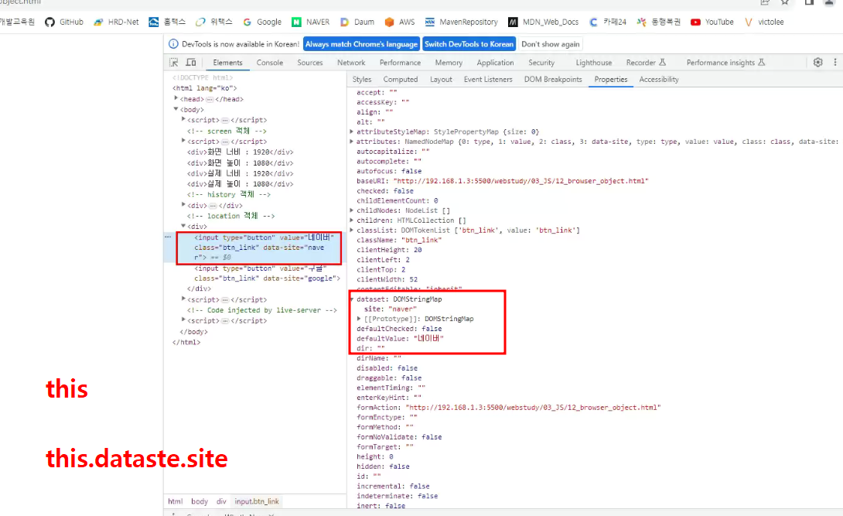Open the MDN_Web_Docs bookmark
The width and height of the screenshot is (843, 516).
point(544,22)
